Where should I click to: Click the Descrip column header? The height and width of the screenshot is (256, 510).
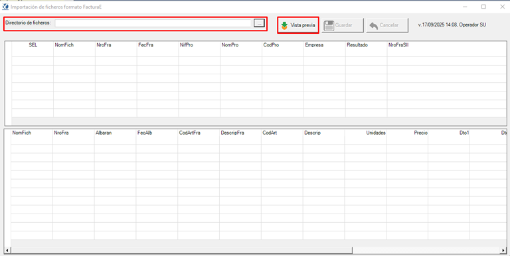(323, 133)
